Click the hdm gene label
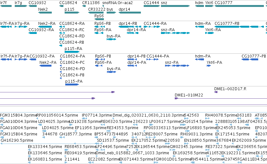This screenshot has width=267, height=164. pyautogui.click(x=199, y=3)
